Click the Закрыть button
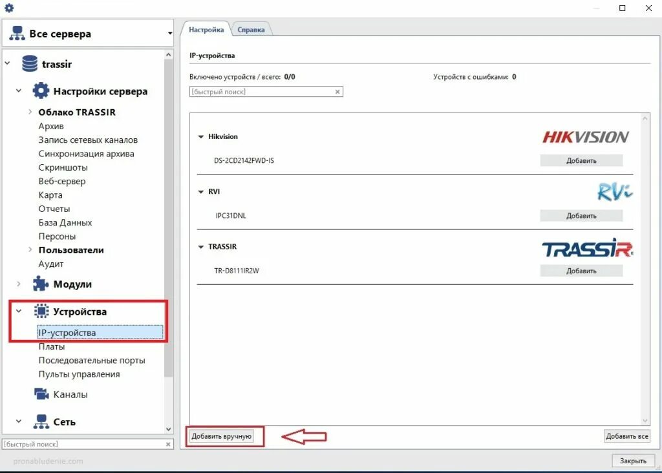This screenshot has height=473, width=662. coord(633,461)
